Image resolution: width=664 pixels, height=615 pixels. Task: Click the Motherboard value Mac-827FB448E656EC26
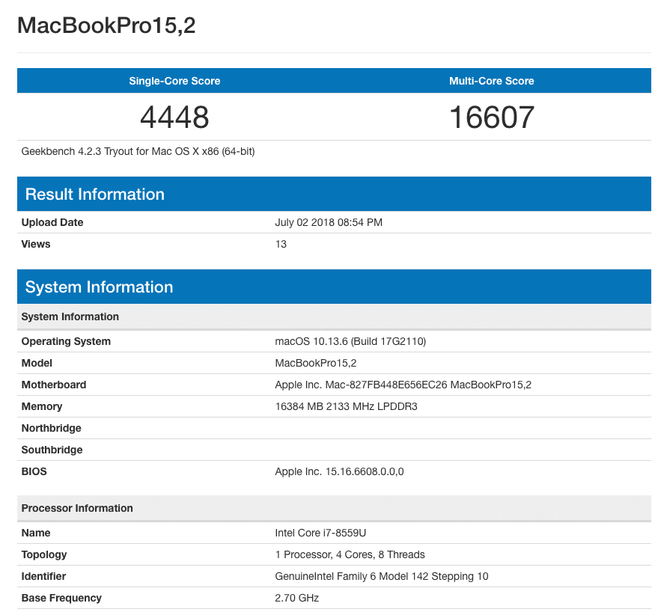pos(403,385)
